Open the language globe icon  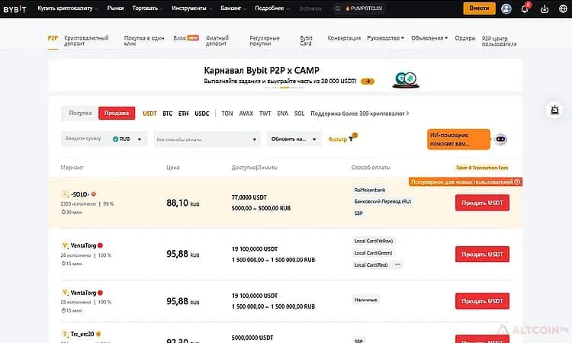pos(563,8)
